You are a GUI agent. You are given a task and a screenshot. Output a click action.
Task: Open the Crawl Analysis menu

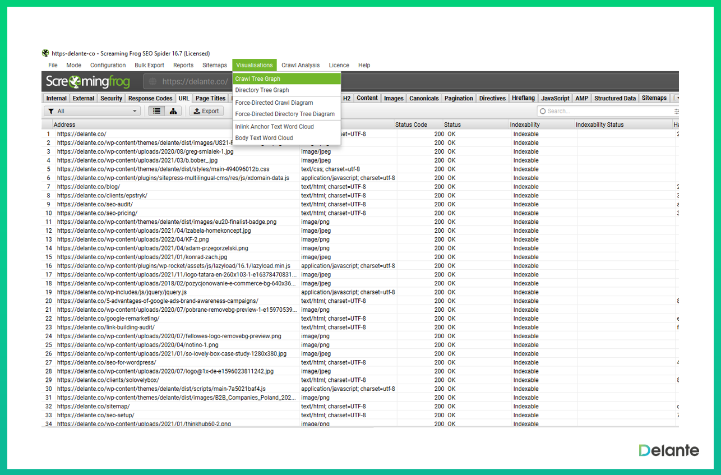(301, 65)
